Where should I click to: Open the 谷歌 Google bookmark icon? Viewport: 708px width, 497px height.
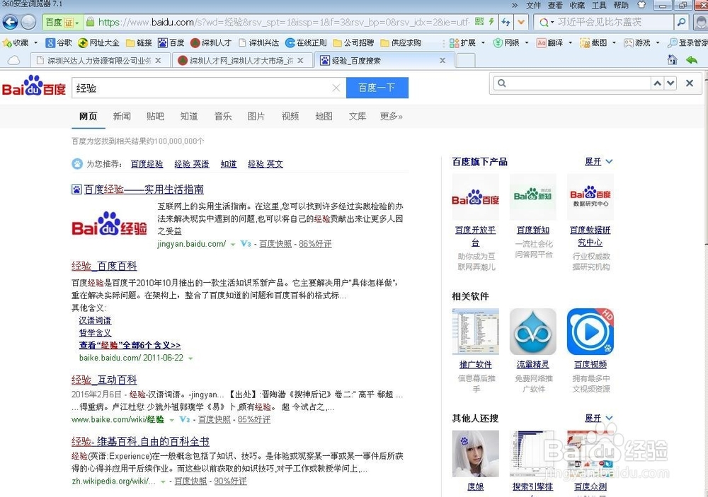coord(58,42)
